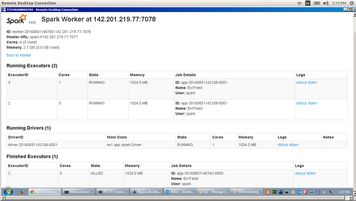Screen dimensions: 356x201
Task: Select driver ID 'driver-20160831142106-0001'
Action: coord(33,145)
